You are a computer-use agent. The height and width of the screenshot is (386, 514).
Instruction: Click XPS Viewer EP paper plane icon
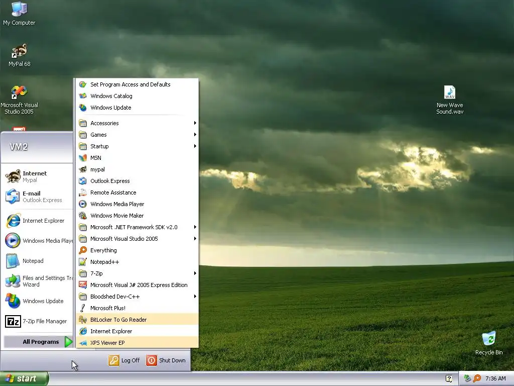pyautogui.click(x=83, y=343)
